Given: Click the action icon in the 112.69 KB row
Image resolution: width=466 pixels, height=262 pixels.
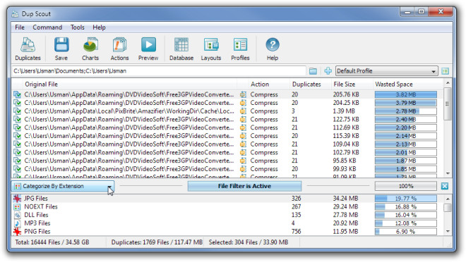Looking at the screenshot, I should click(243, 127).
